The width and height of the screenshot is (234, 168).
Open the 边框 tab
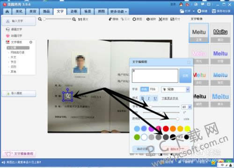[x=74, y=12]
